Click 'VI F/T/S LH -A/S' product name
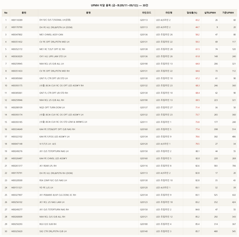Screen dimensions: 239x237 click(x=48, y=144)
